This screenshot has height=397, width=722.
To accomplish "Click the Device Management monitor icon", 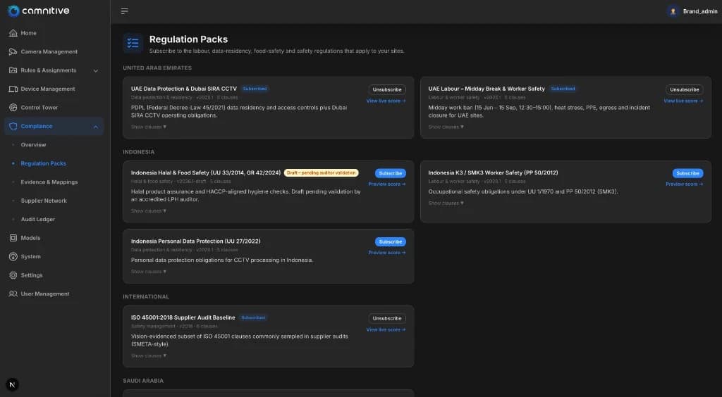I will click(x=13, y=89).
